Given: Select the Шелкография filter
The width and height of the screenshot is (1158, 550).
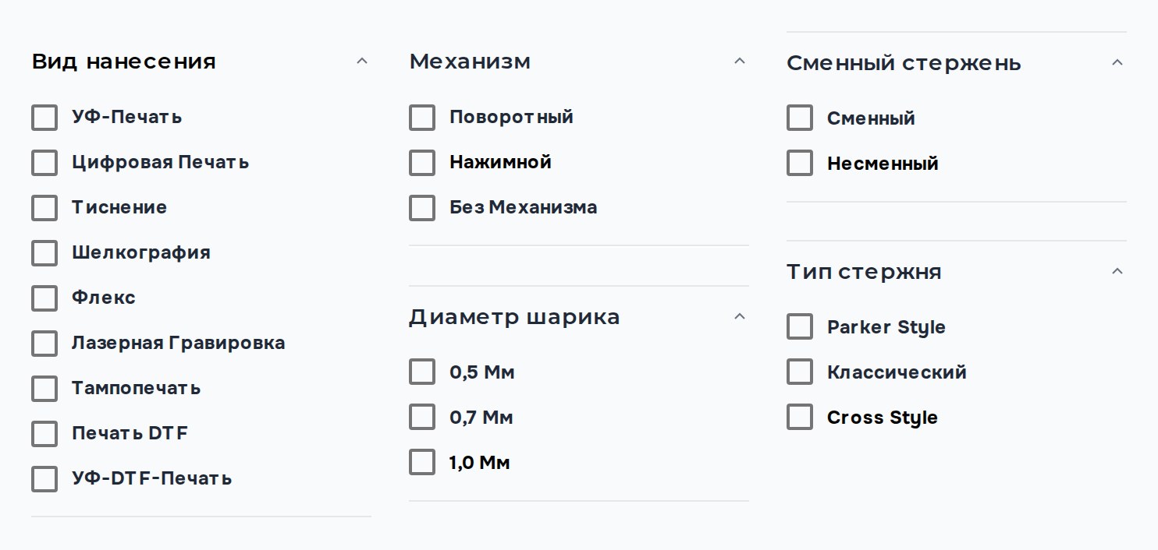Looking at the screenshot, I should point(44,253).
